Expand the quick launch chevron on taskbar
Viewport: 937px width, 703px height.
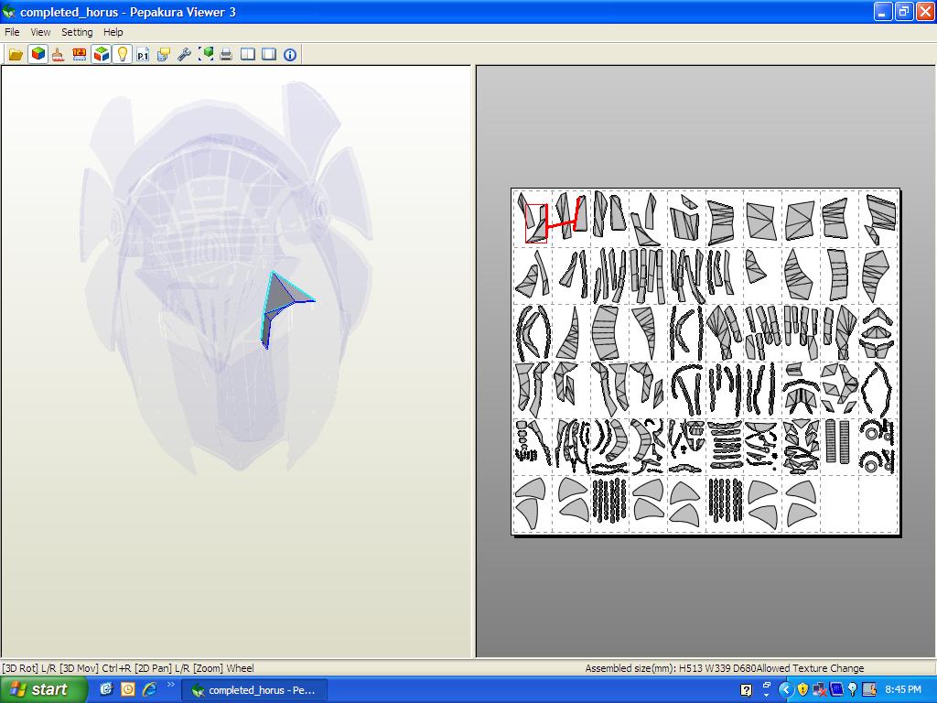pos(171,685)
